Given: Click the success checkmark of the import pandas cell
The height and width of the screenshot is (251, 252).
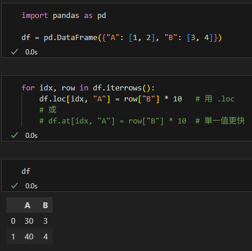Looking at the screenshot, I should pos(14,52).
